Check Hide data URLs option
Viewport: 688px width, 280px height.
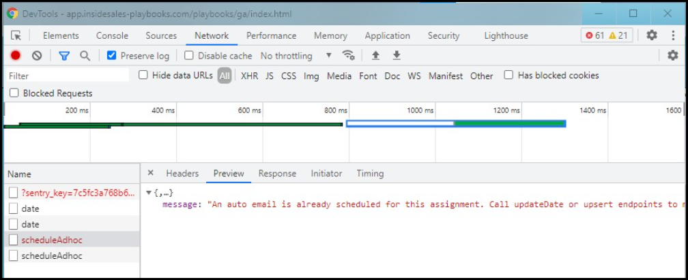pyautogui.click(x=143, y=75)
